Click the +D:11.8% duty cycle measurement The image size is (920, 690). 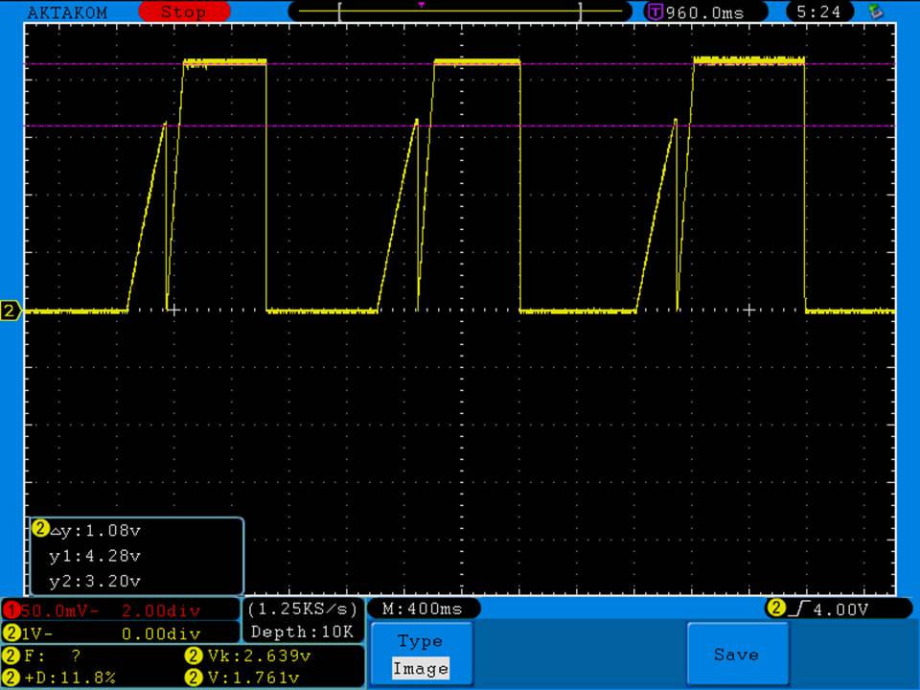(72, 678)
